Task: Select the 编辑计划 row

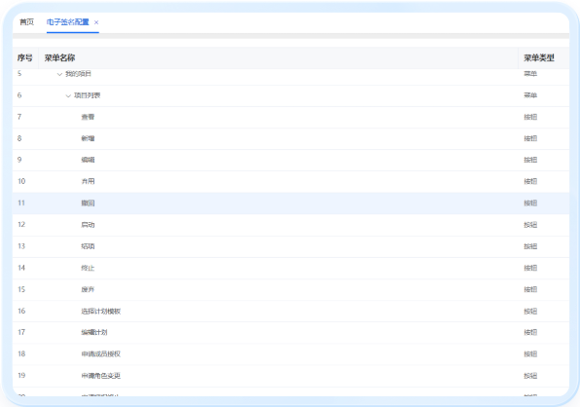Action: pyautogui.click(x=291, y=333)
